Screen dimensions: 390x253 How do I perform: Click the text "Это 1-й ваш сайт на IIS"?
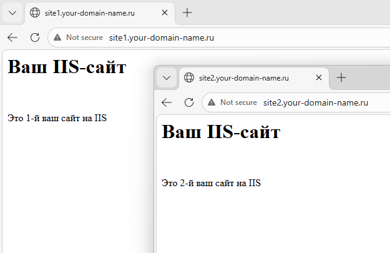point(57,118)
